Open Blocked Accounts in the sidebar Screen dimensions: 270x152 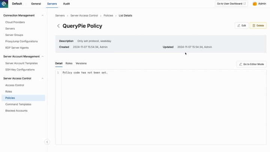point(16,111)
